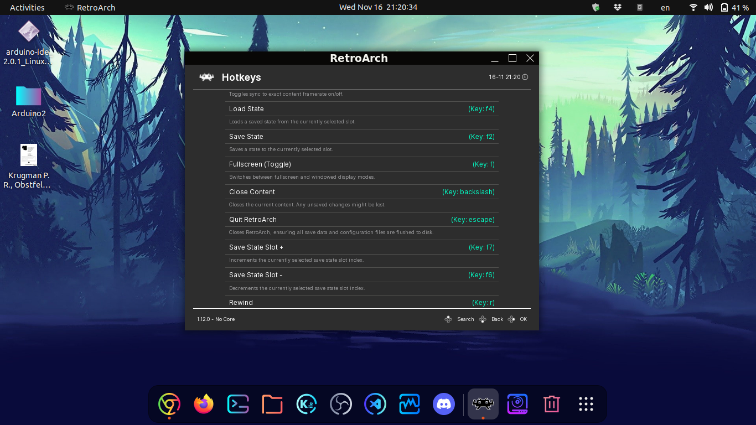Open the terminal emulator from the dock

click(x=237, y=404)
